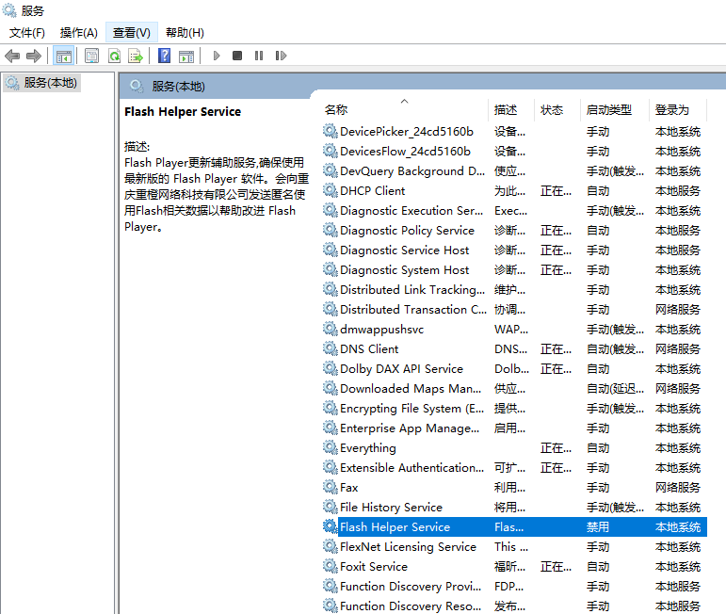Select Downloaded Maps Man... row
The width and height of the screenshot is (726, 614).
tap(514, 389)
